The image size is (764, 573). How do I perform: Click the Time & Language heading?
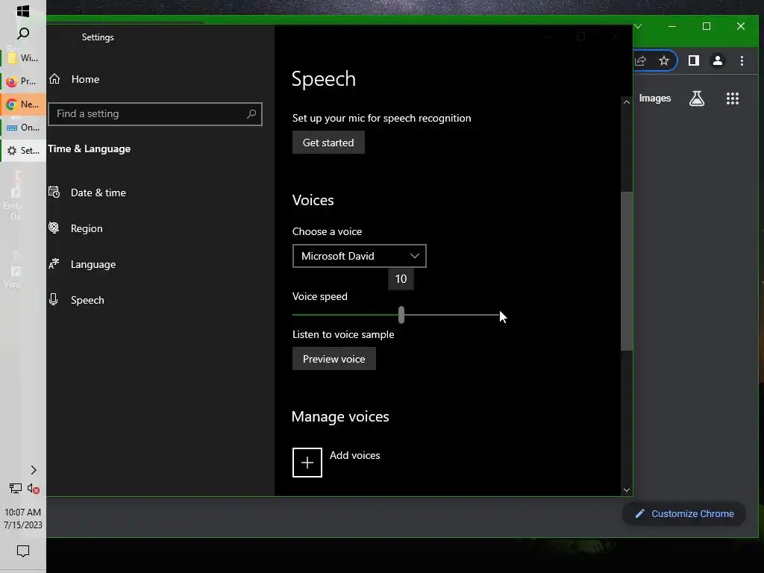pos(90,148)
